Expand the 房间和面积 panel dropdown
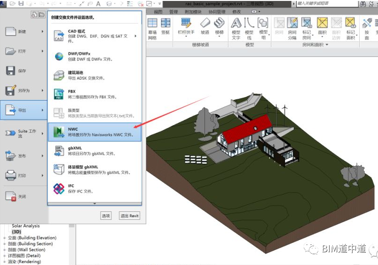The height and width of the screenshot is (265, 378). click(x=327, y=45)
